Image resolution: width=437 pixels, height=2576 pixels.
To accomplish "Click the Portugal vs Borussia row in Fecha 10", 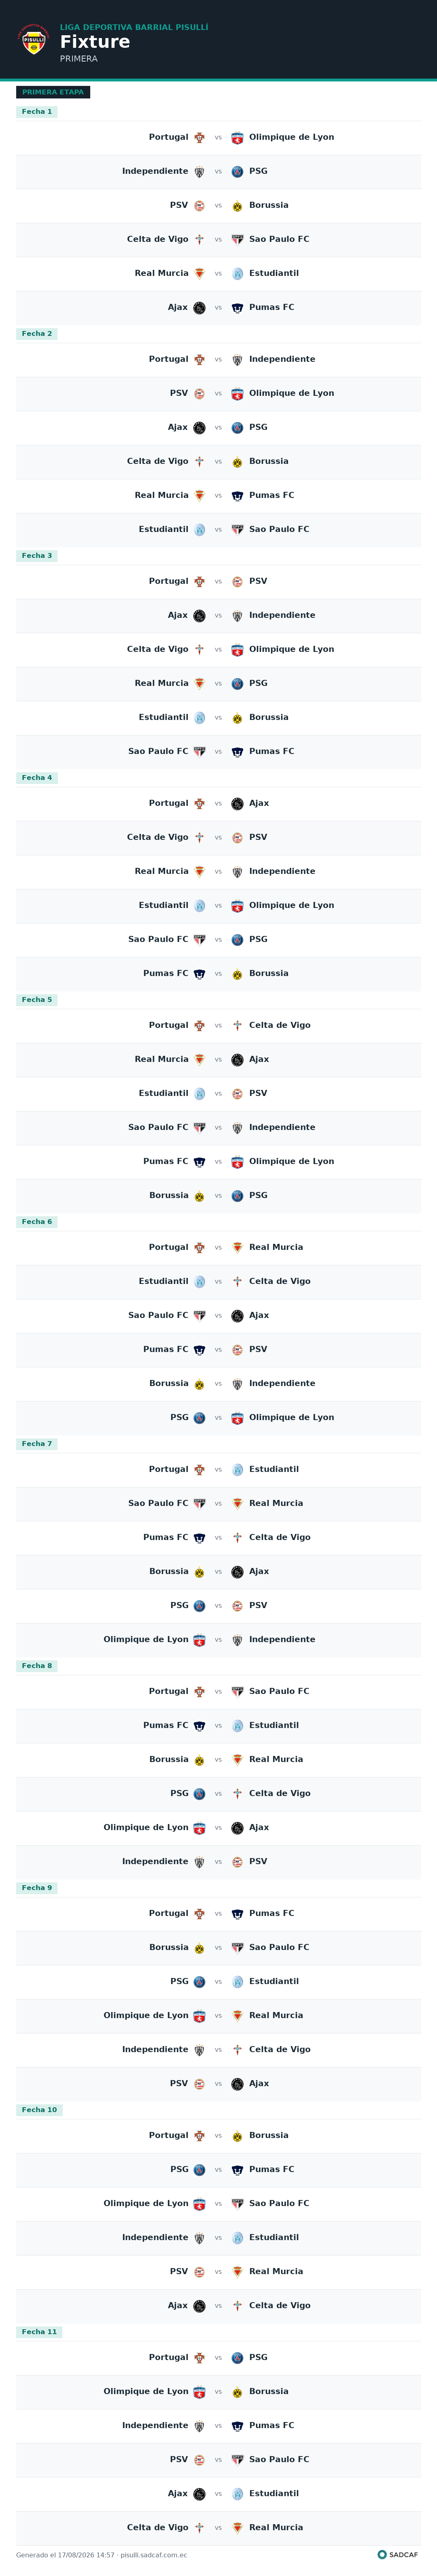I will click(x=218, y=2136).
